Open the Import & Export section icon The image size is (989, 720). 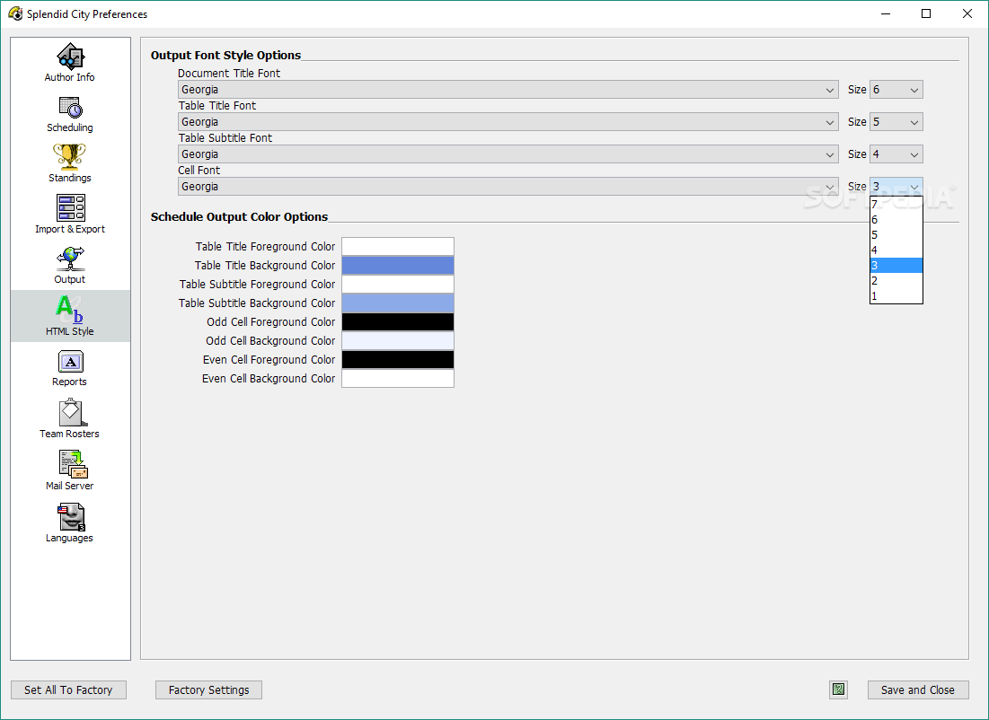click(x=70, y=207)
